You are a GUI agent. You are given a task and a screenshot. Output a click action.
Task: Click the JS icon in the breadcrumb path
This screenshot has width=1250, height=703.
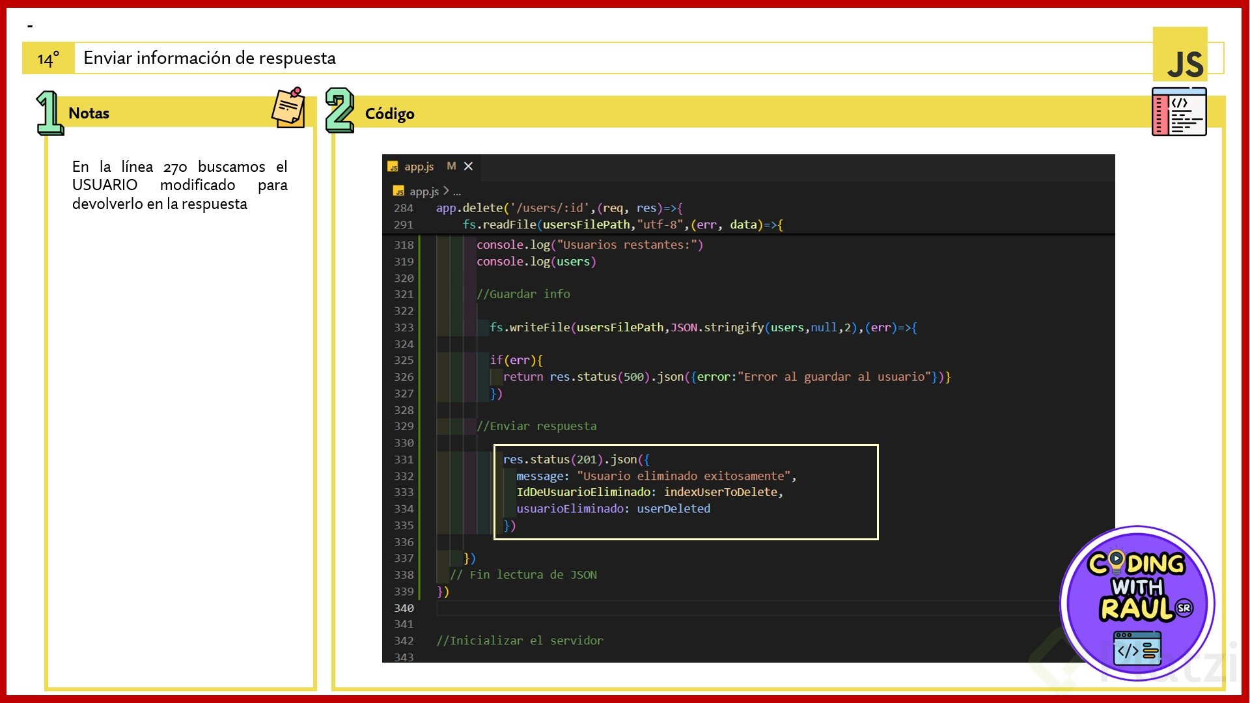399,191
